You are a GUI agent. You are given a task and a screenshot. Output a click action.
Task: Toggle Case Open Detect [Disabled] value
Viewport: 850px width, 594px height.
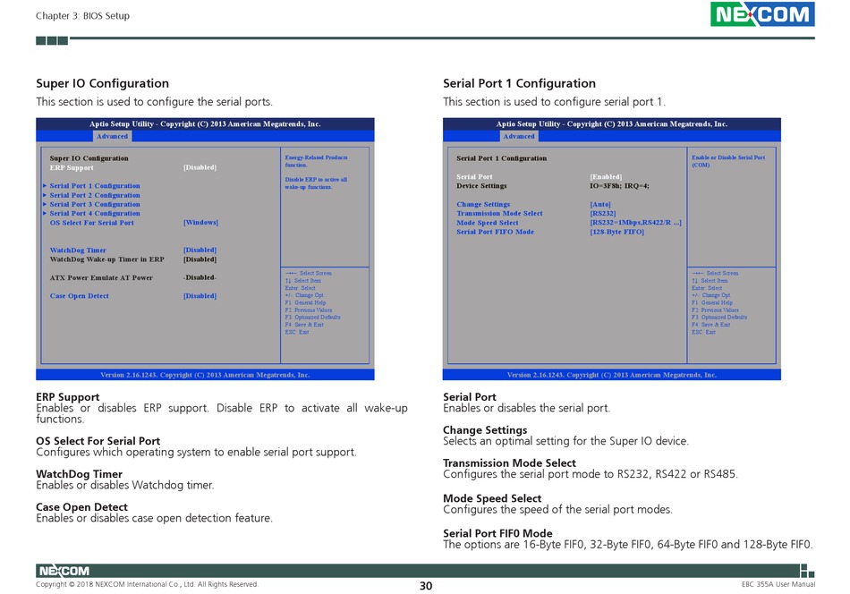click(x=200, y=296)
